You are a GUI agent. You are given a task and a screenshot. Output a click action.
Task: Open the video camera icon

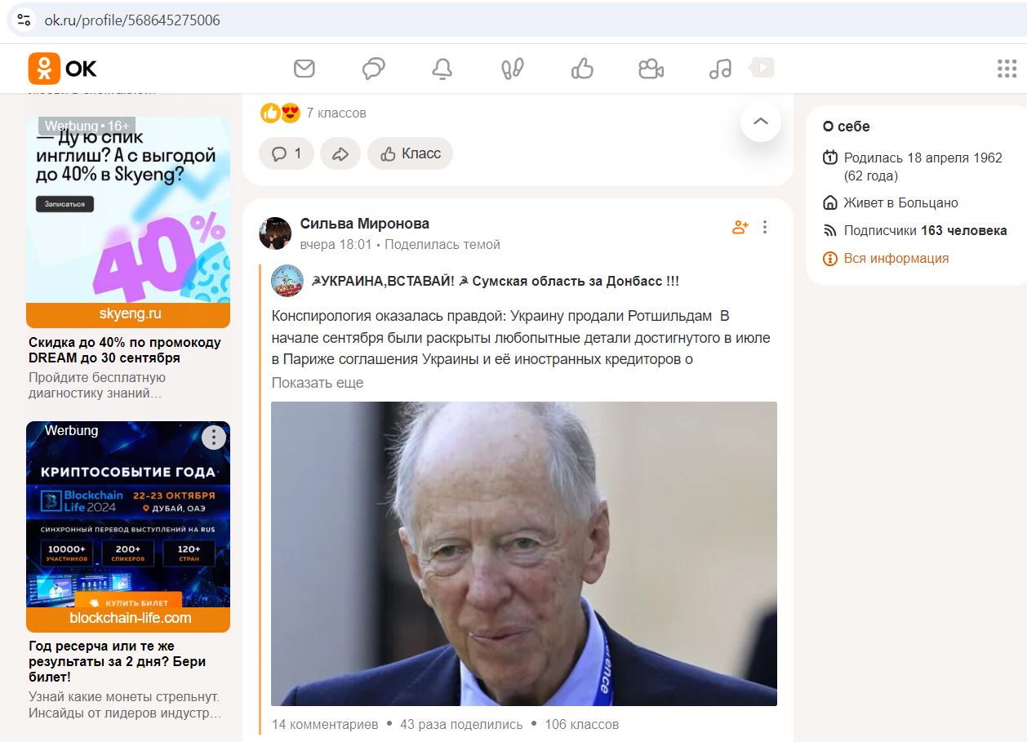651,69
